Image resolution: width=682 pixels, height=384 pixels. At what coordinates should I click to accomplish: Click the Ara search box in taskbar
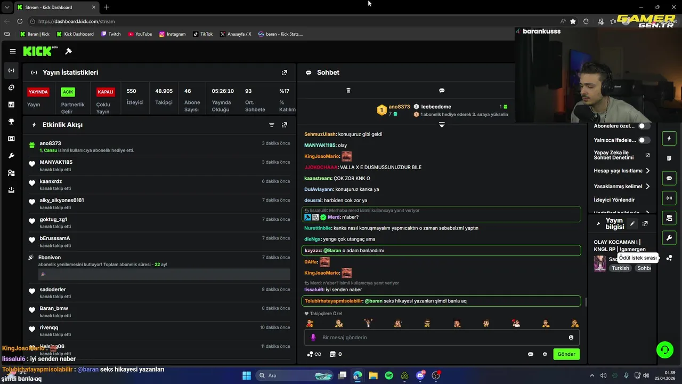(x=295, y=375)
